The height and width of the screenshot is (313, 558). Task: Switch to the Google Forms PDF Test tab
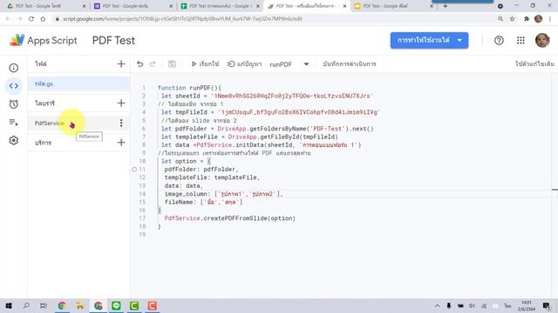point(133,6)
